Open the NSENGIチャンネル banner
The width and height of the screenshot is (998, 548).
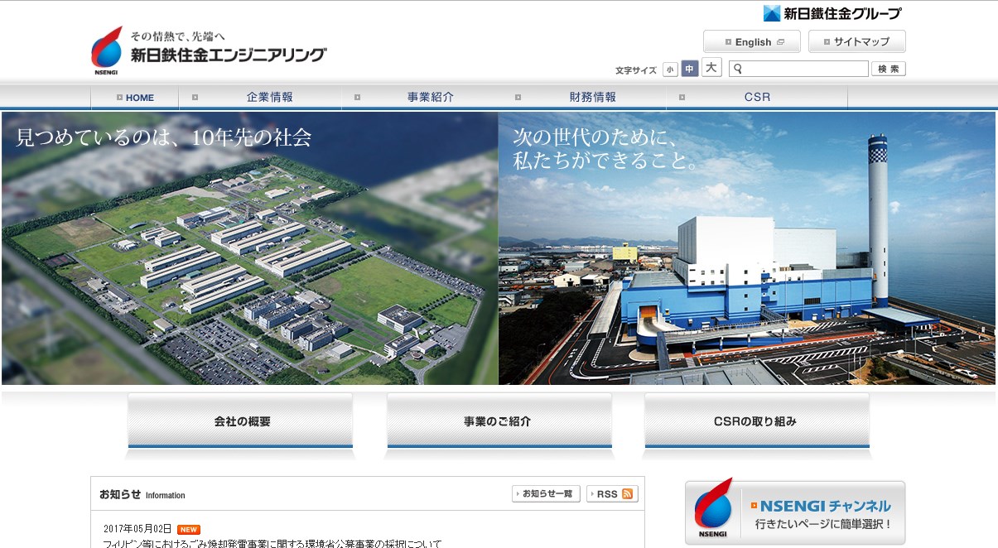[795, 512]
